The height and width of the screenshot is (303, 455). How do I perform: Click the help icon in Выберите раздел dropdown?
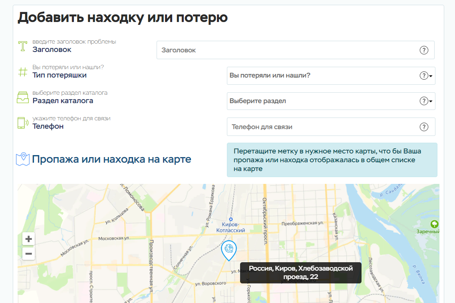424,101
